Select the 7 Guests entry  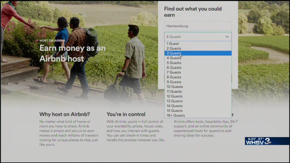(x=174, y=73)
